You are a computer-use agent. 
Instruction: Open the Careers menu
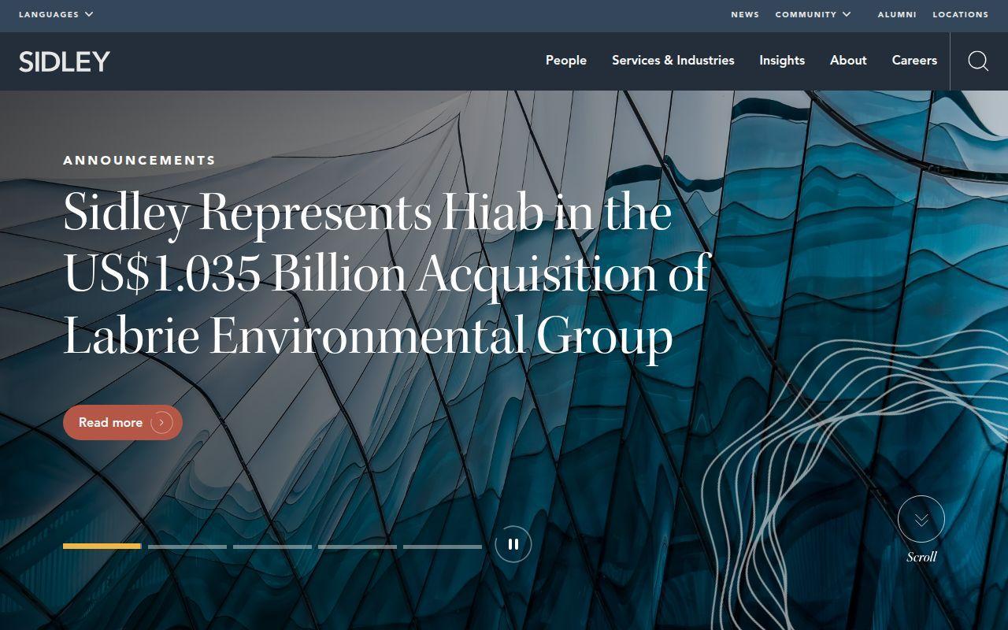coord(914,61)
